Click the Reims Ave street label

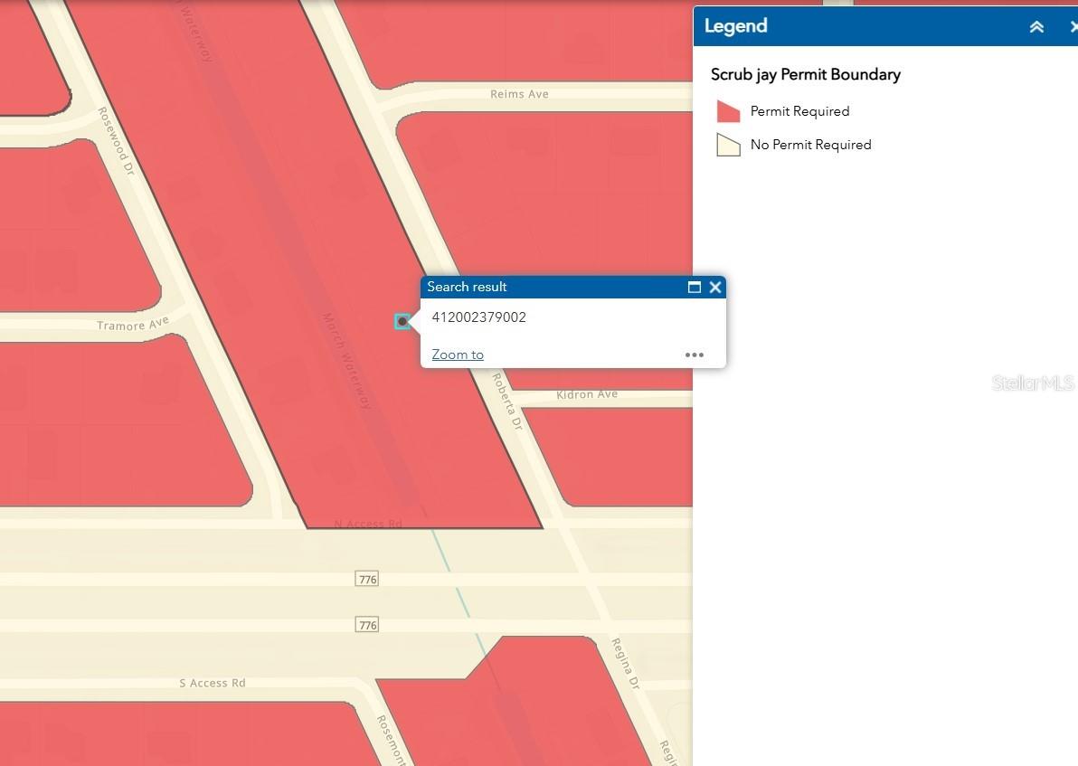(519, 94)
